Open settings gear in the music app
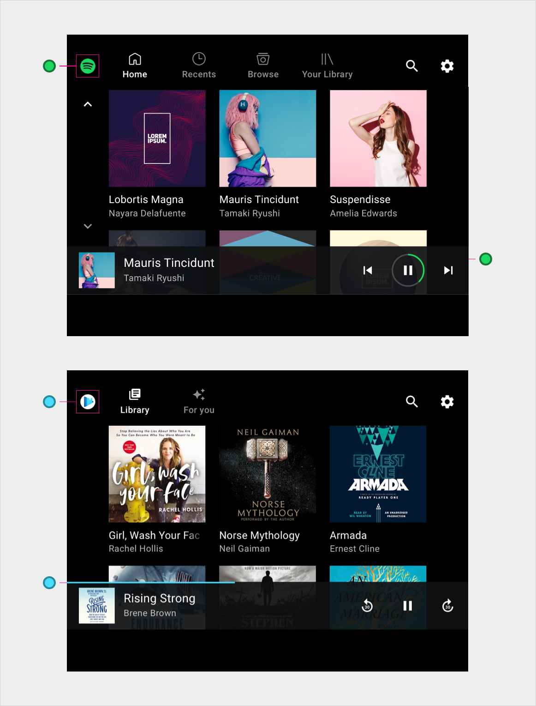This screenshot has width=536, height=706. click(x=447, y=66)
